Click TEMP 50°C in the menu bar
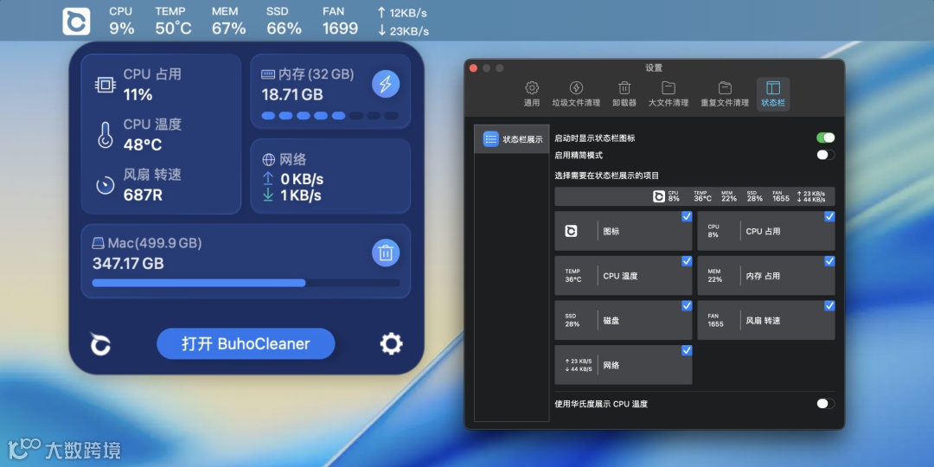The height and width of the screenshot is (467, 934). (173, 21)
